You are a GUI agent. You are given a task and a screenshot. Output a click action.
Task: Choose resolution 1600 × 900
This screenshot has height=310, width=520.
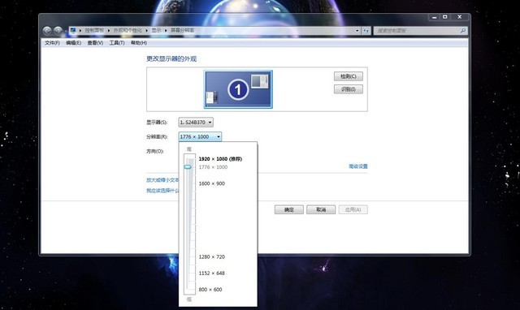pyautogui.click(x=211, y=183)
